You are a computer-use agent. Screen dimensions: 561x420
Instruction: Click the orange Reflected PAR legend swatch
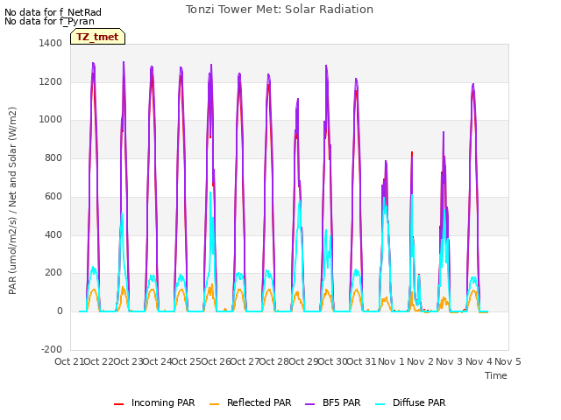(x=214, y=404)
